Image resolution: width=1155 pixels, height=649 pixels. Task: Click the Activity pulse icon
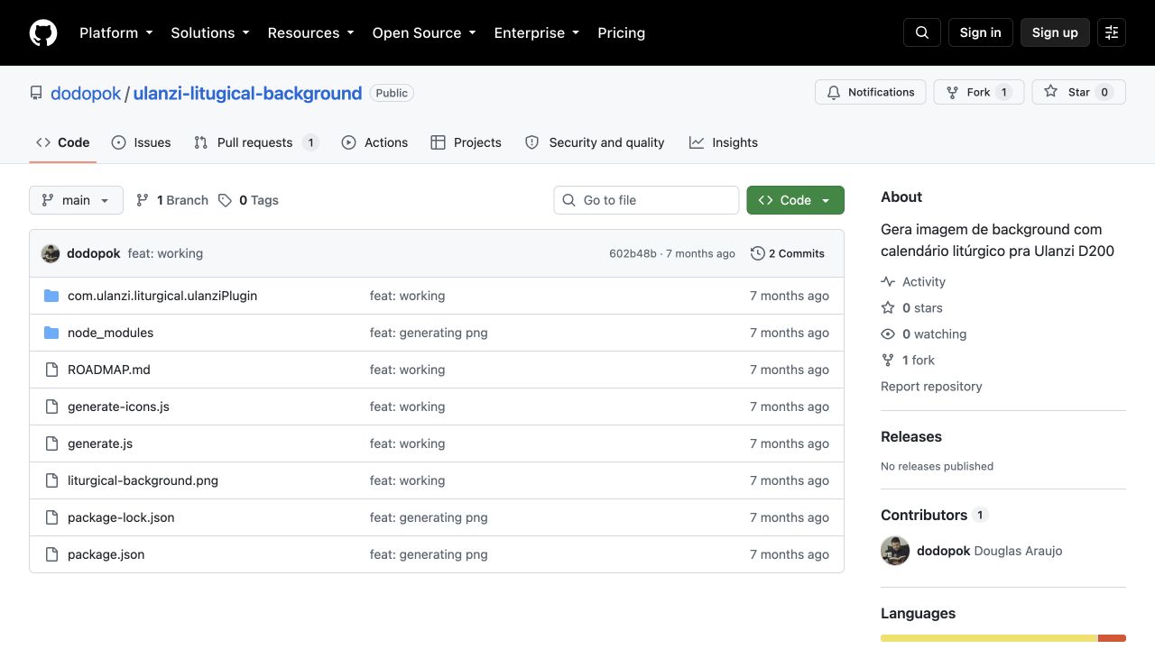[x=888, y=281]
